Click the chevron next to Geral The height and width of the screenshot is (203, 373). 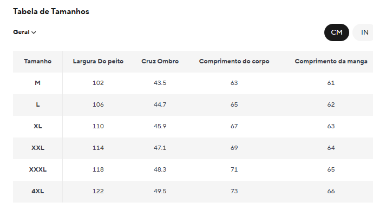click(34, 32)
